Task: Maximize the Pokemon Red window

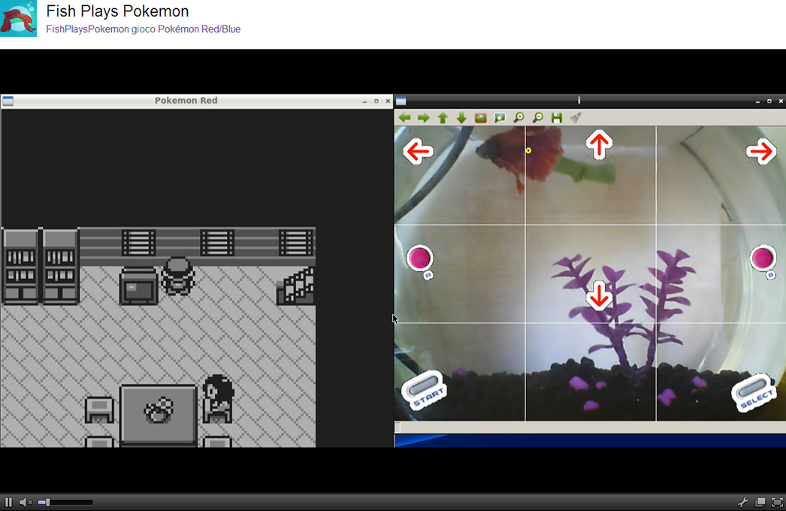Action: pos(376,101)
